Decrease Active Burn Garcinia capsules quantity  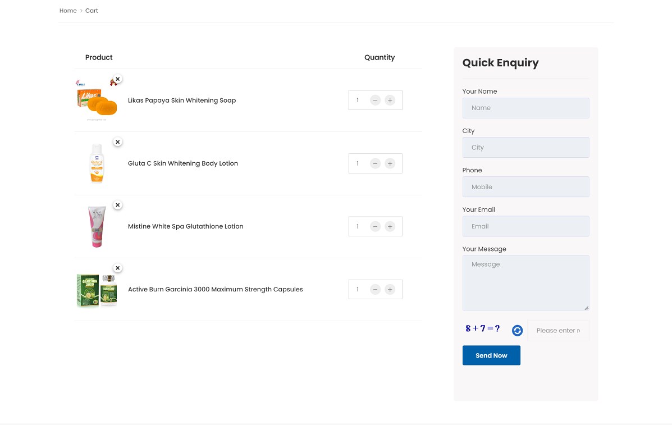click(375, 290)
